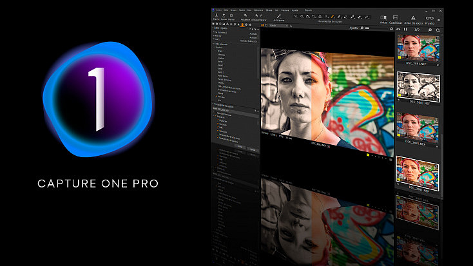
Task: Switch viewer to orange multi-view mode
Action: pyautogui.click(x=262, y=25)
